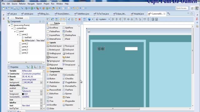
Task: Click the Externalize strings globe icon
Action: coord(89,19)
